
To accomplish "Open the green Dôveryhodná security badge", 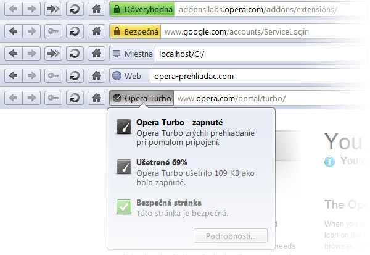I will tap(142, 9).
